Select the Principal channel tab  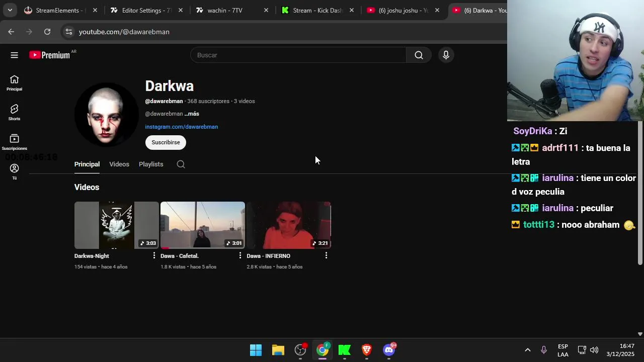pyautogui.click(x=87, y=164)
